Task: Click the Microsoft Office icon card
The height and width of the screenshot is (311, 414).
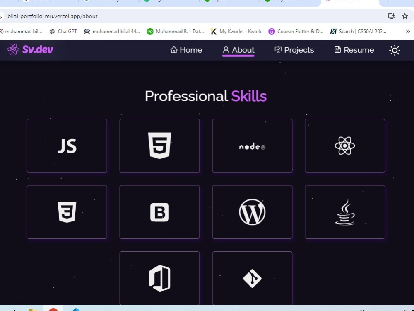Action: pos(159,278)
